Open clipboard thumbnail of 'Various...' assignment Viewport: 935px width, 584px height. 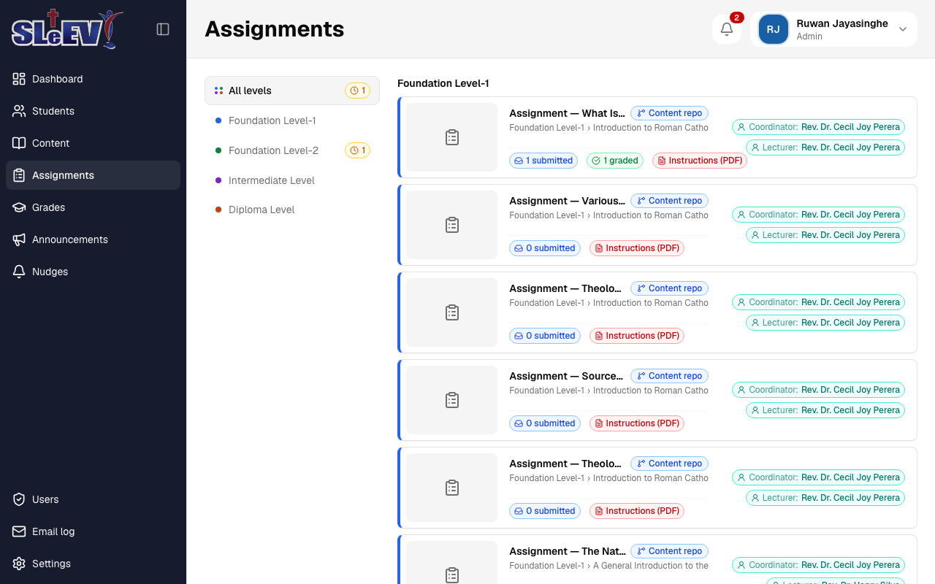452,225
